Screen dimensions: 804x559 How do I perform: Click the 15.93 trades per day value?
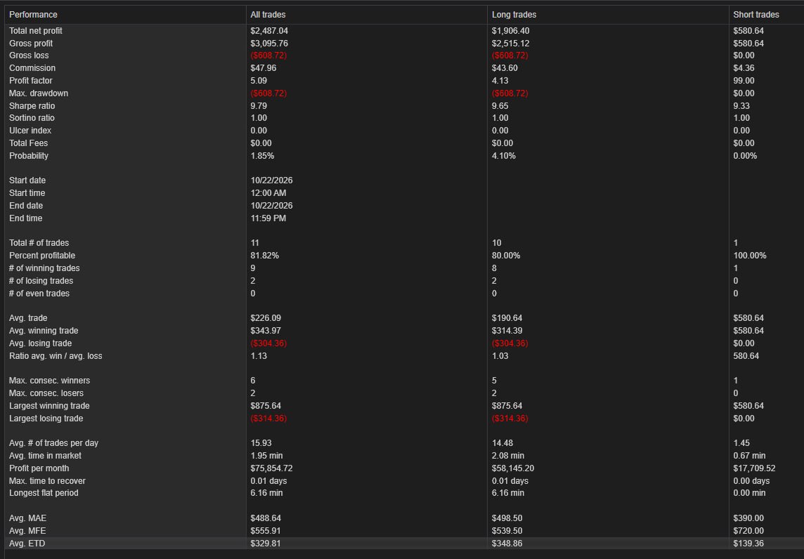261,443
